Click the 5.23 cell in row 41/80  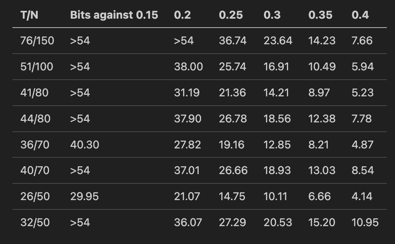point(362,93)
